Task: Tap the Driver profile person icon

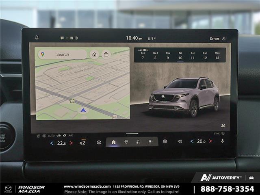Action: [224, 39]
